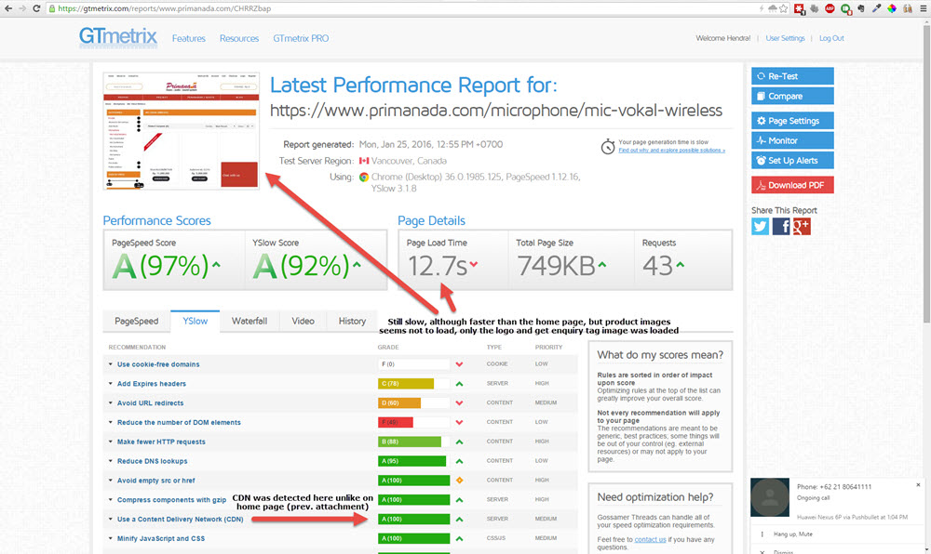Click the browser address bar URL
Viewport: 931px width, 554px height.
pyautogui.click(x=165, y=8)
